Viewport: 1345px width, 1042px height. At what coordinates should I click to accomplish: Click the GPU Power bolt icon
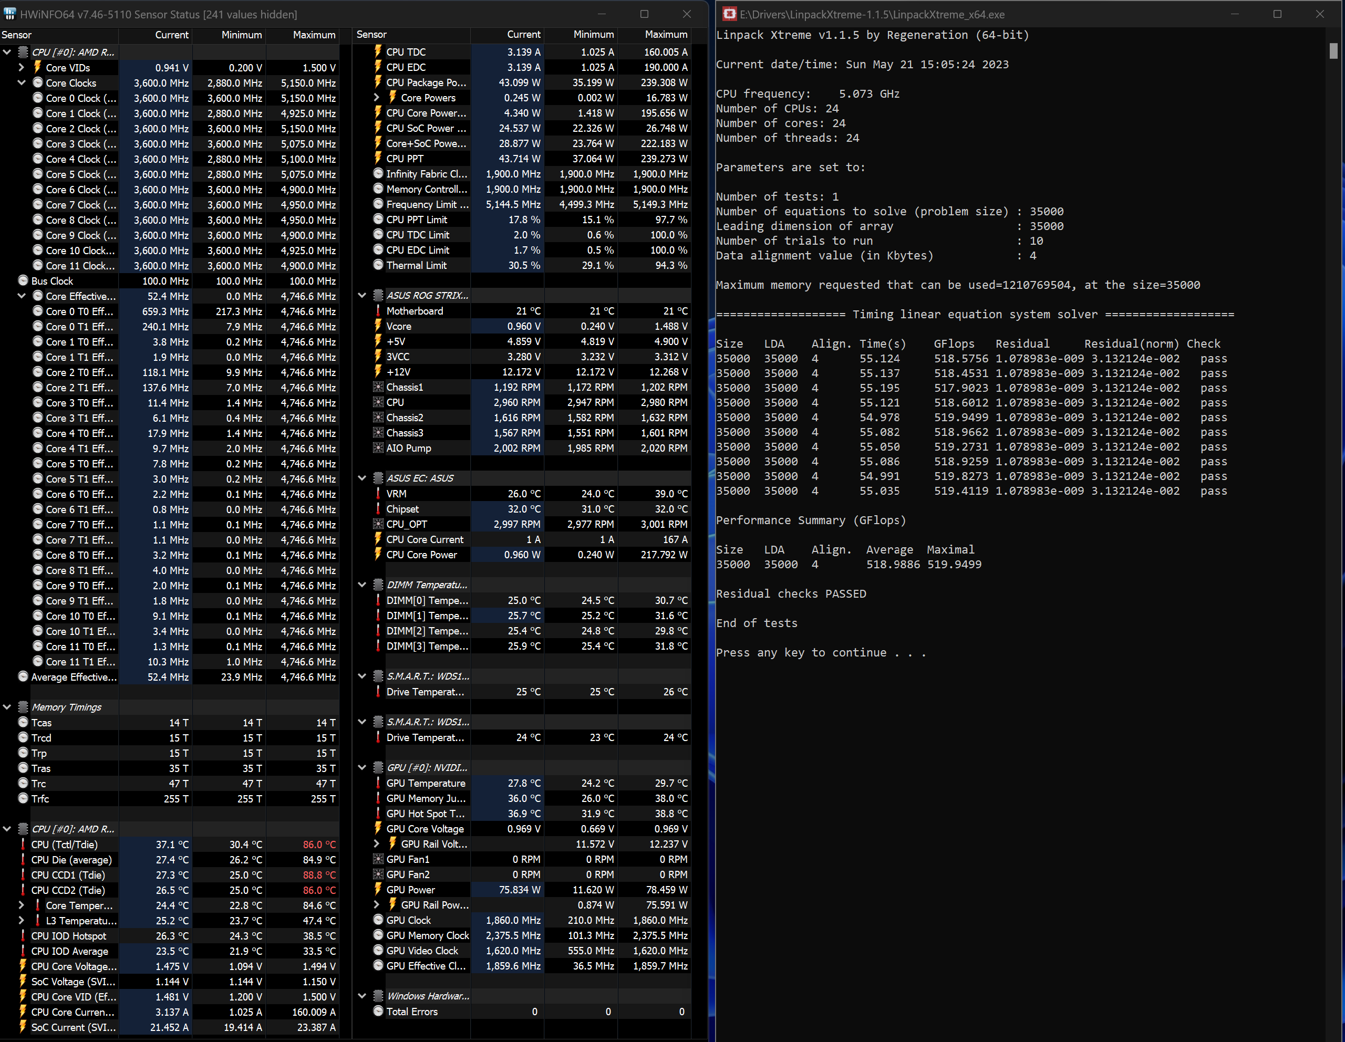[378, 889]
